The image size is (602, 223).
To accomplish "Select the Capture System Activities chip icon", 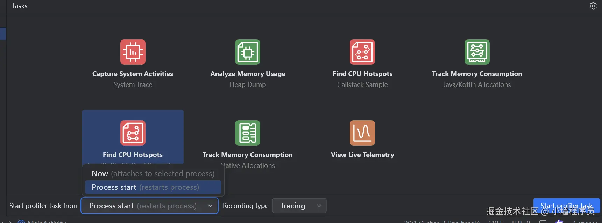I will [133, 52].
